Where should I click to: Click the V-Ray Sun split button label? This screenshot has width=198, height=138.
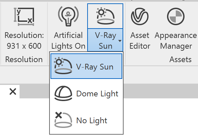[x=106, y=41]
